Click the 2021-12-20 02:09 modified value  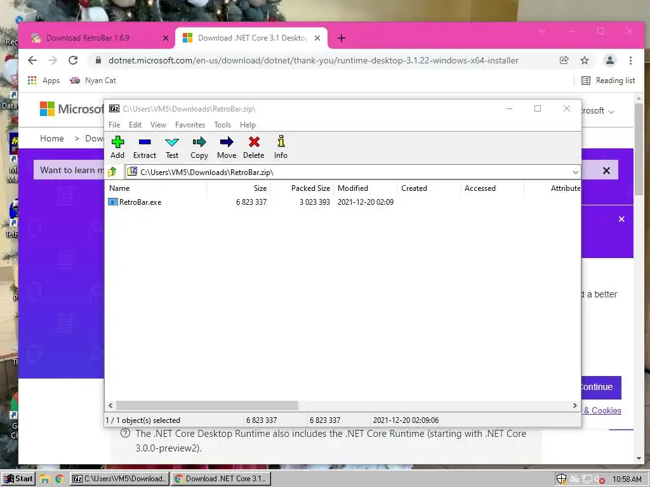pyautogui.click(x=365, y=202)
